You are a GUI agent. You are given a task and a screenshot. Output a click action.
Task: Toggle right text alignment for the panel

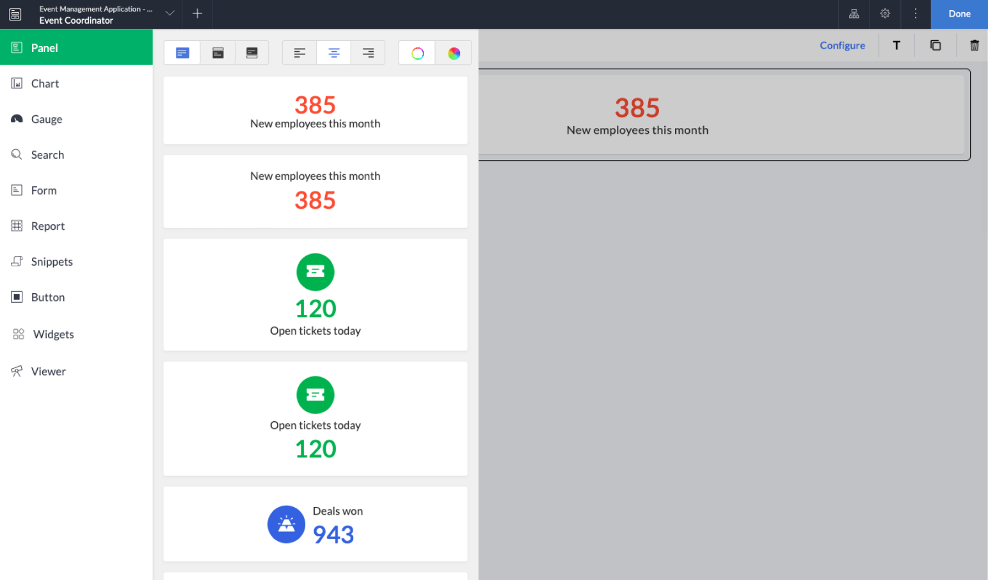368,52
